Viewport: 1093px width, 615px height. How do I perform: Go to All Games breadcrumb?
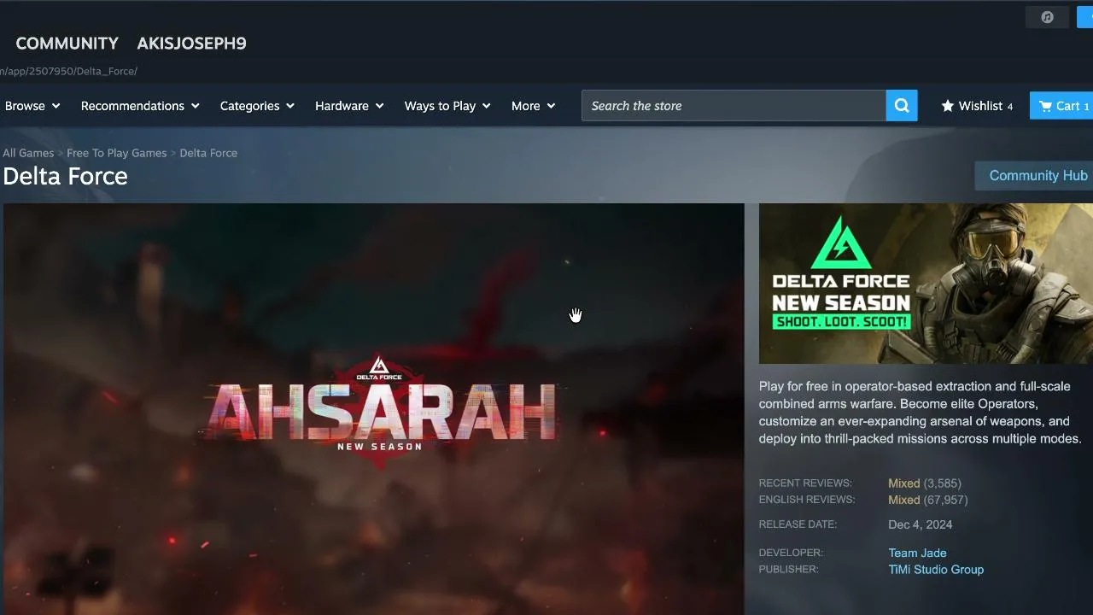click(x=28, y=153)
